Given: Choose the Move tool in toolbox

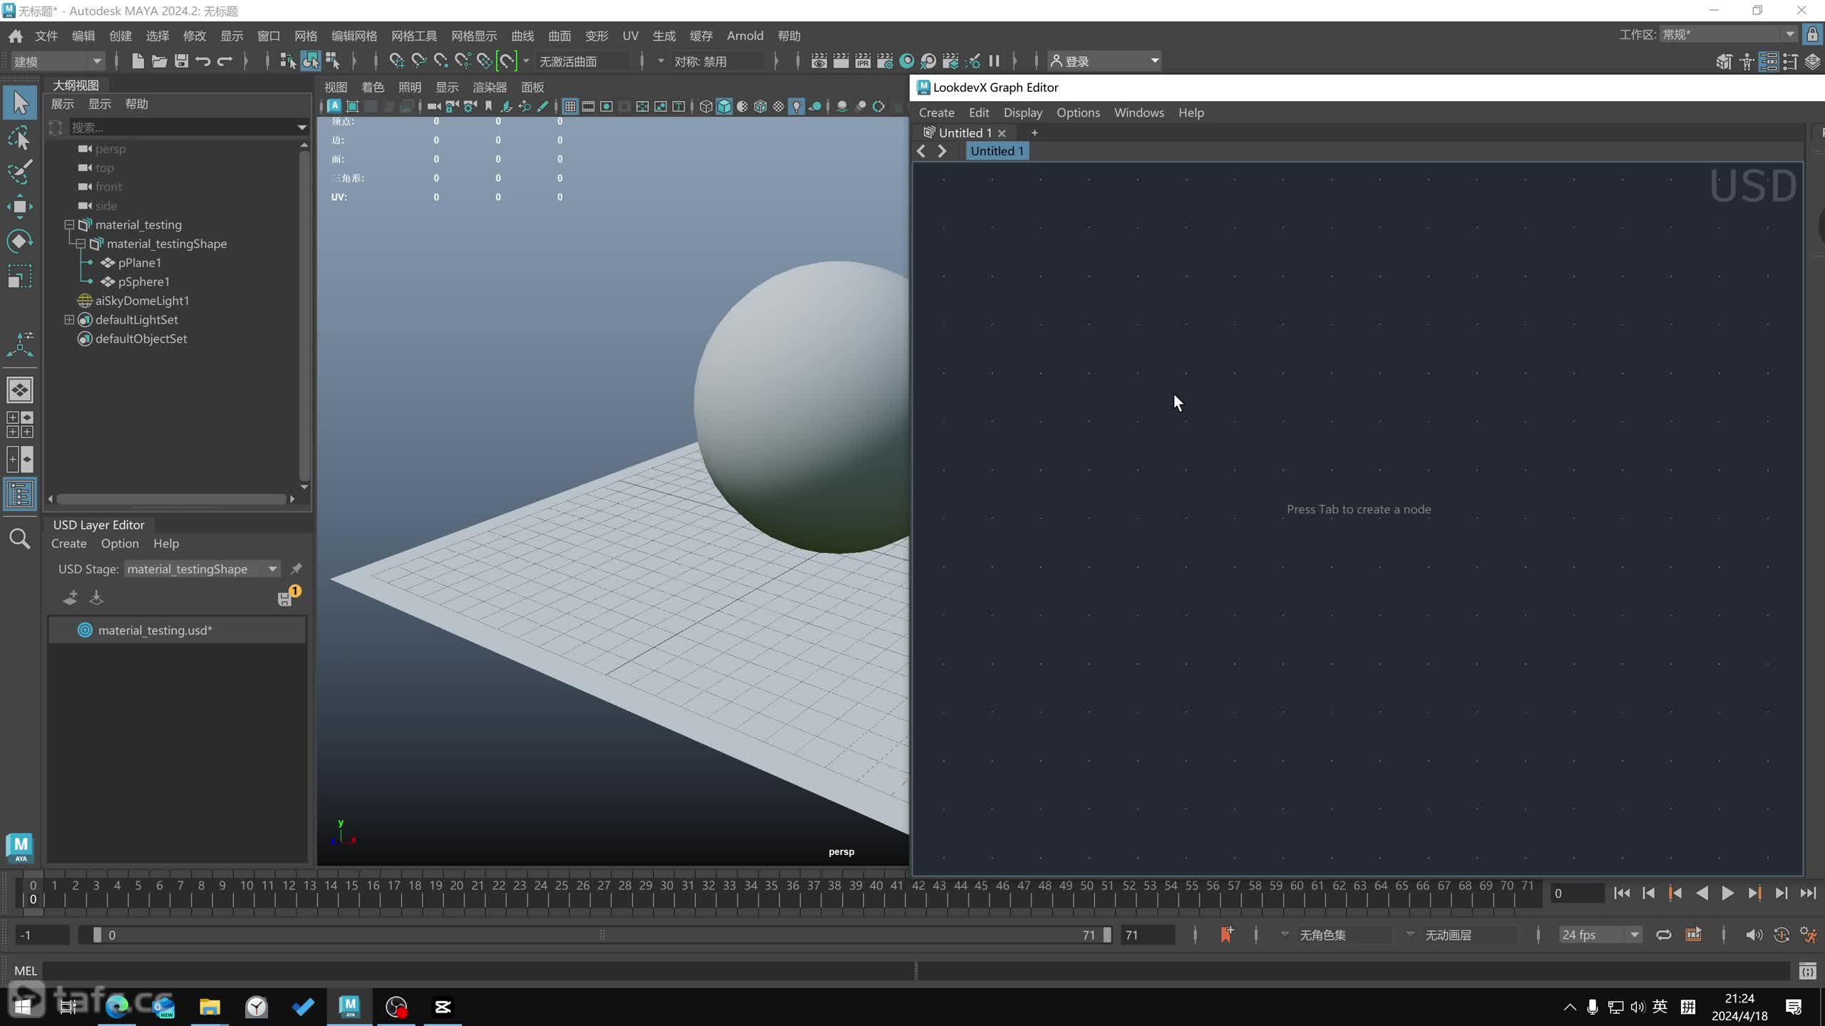Looking at the screenshot, I should [20, 207].
